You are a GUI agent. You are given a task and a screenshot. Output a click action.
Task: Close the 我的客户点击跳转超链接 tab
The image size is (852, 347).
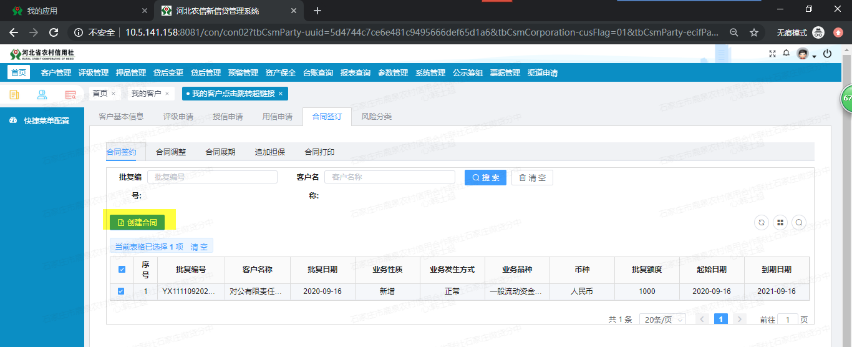pos(280,94)
